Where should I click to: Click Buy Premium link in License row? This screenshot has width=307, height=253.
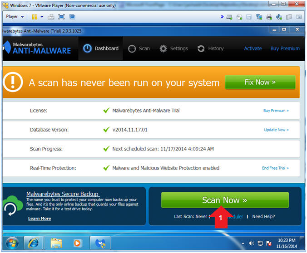click(x=276, y=111)
